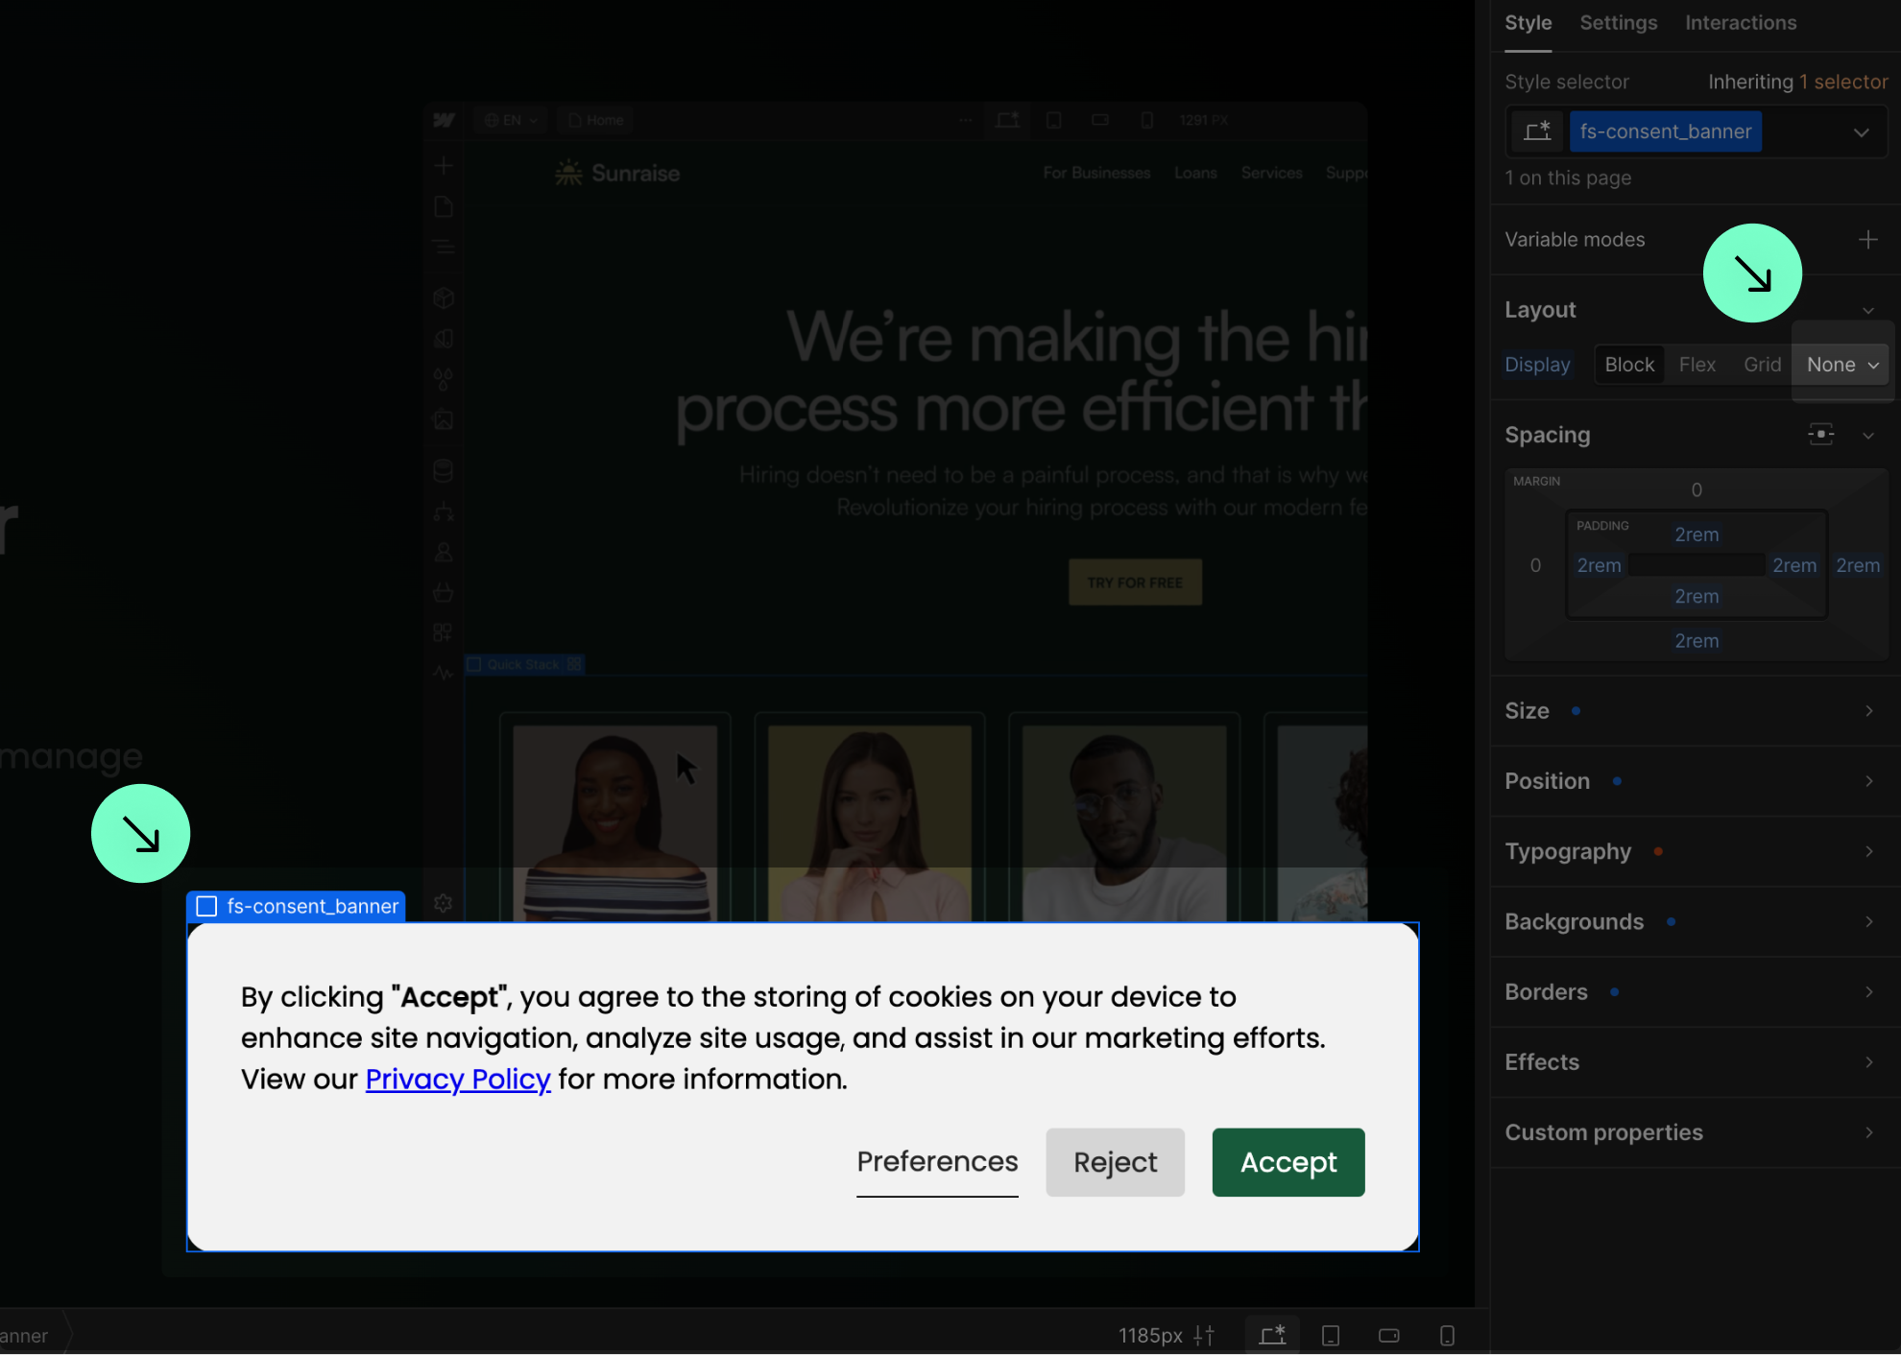Switch to the mobile portrait breakpoint icon

[x=1447, y=1335]
